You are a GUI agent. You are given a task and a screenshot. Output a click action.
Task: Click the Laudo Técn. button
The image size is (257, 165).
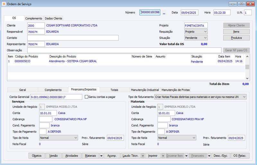pos(131,156)
